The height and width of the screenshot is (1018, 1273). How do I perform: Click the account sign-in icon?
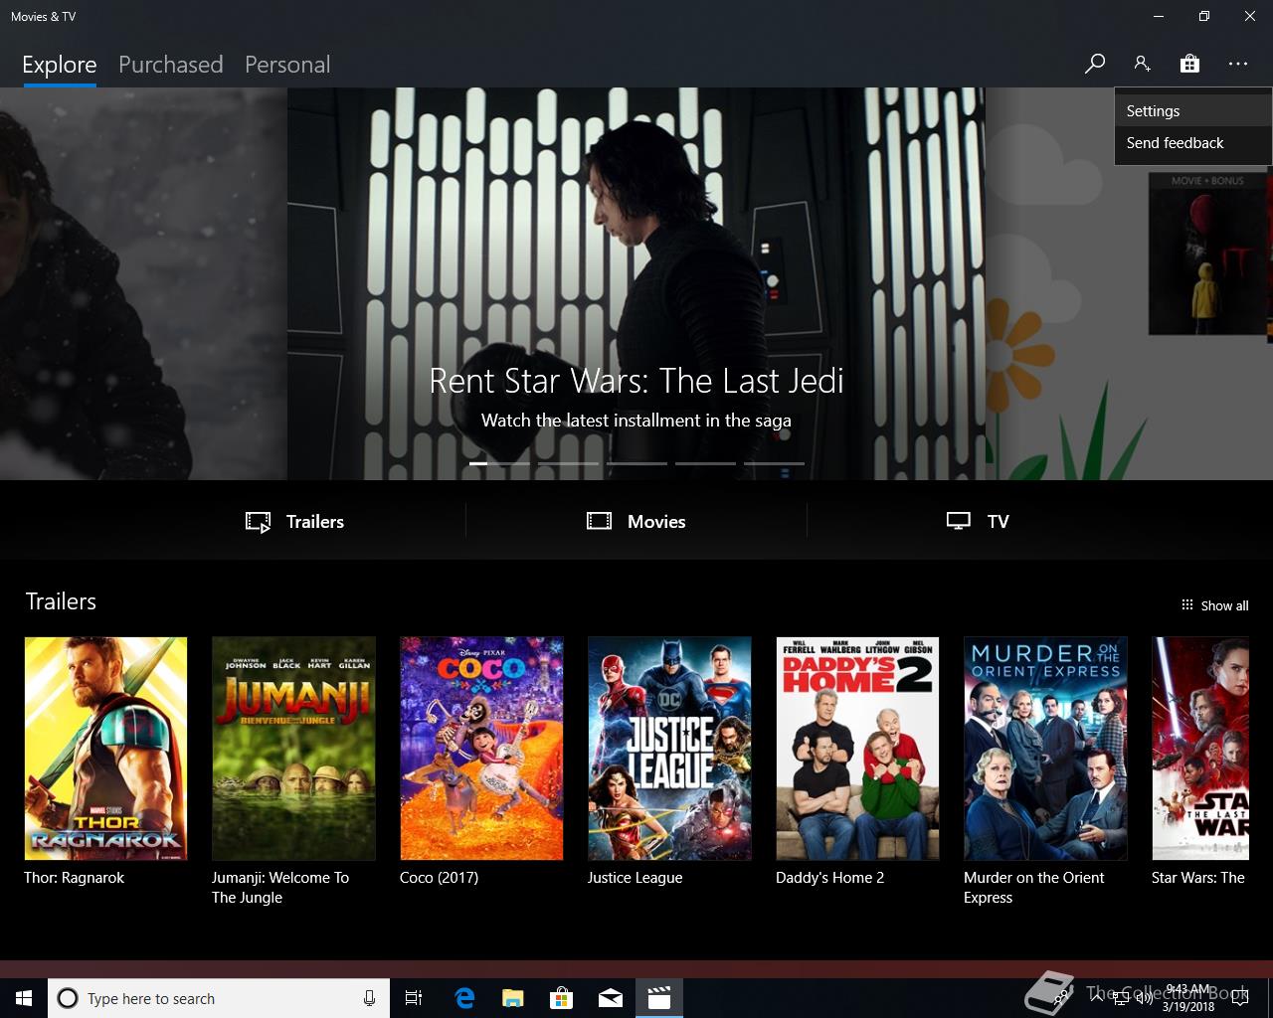(1142, 64)
